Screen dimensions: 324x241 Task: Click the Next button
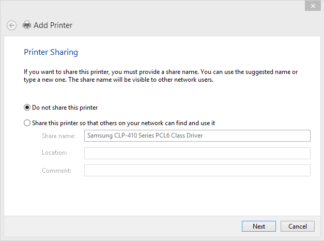(x=259, y=226)
